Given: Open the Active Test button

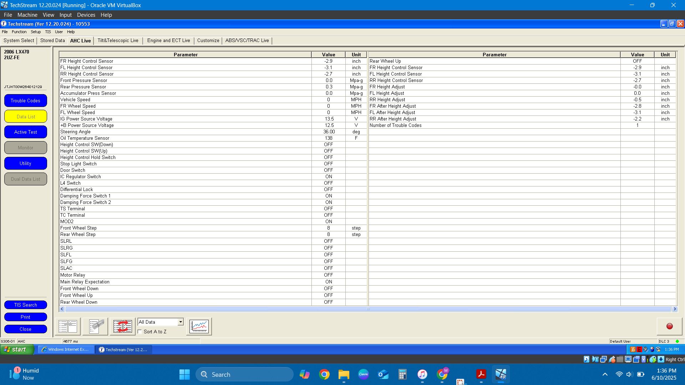Looking at the screenshot, I should pyautogui.click(x=26, y=132).
